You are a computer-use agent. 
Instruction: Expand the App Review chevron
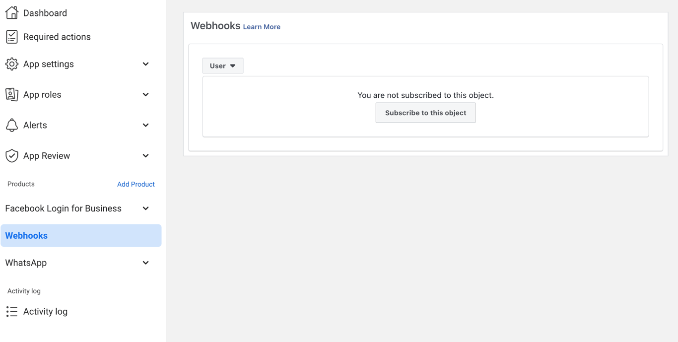[145, 156]
